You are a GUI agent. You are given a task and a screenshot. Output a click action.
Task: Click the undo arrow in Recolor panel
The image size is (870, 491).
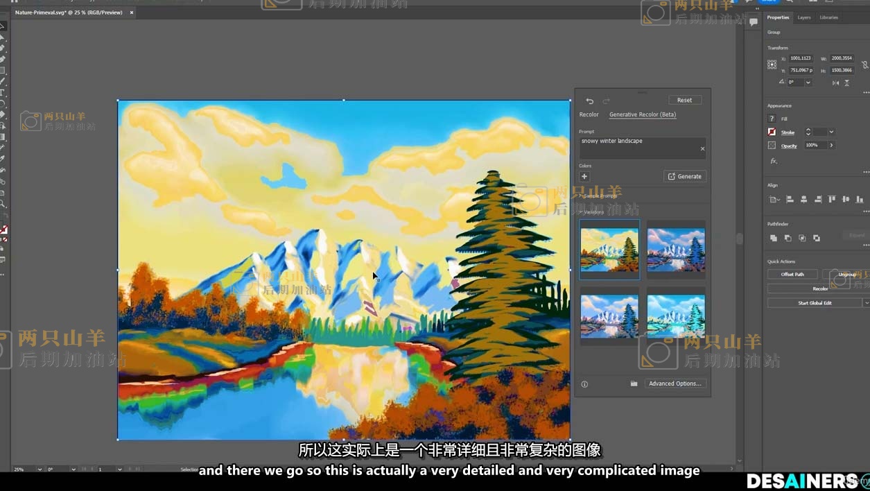point(589,101)
